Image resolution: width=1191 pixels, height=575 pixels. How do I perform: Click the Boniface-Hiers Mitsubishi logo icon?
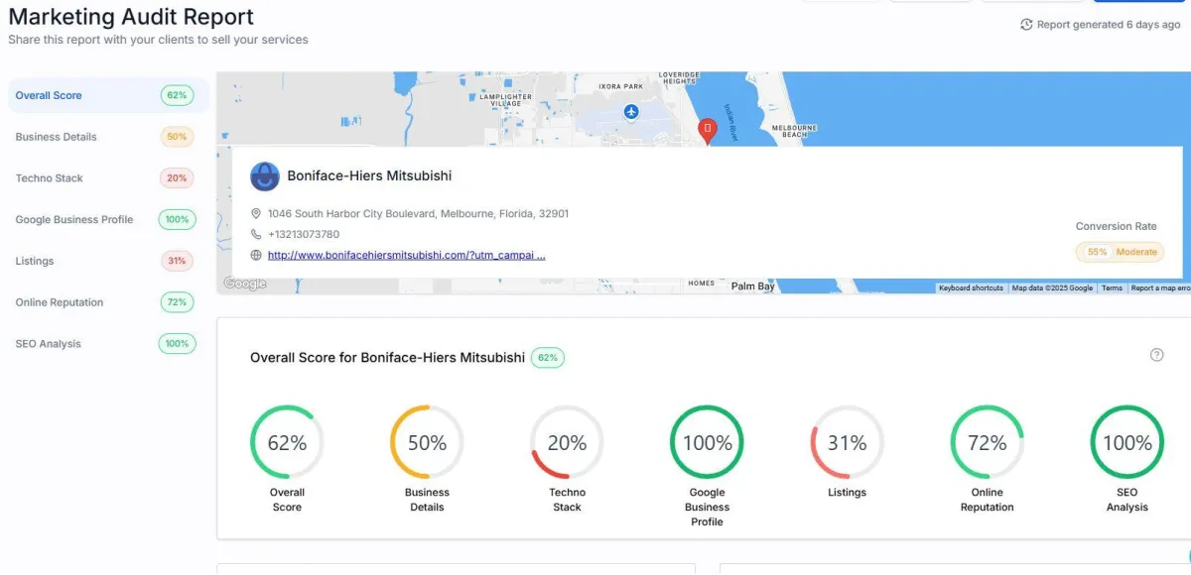265,176
